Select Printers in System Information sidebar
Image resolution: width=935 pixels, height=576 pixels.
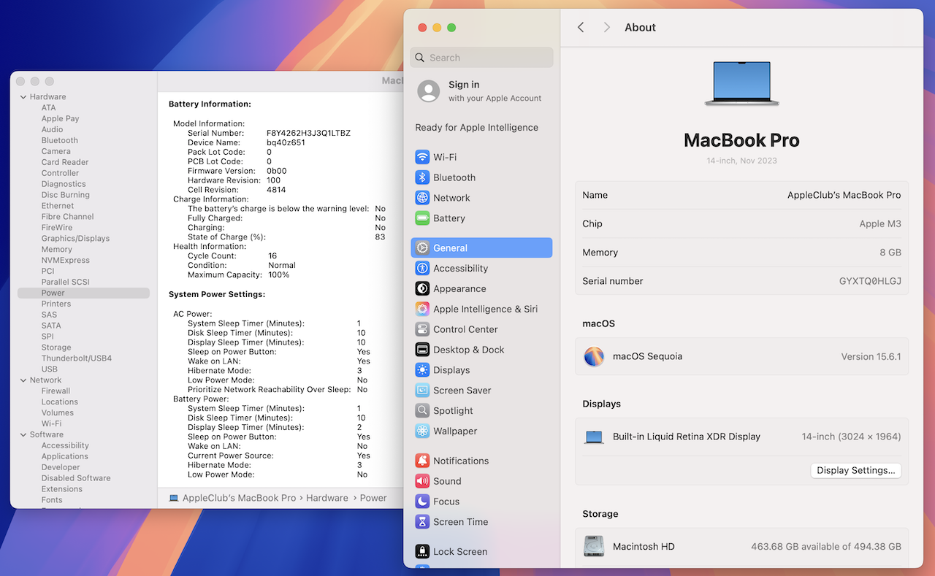coord(56,304)
